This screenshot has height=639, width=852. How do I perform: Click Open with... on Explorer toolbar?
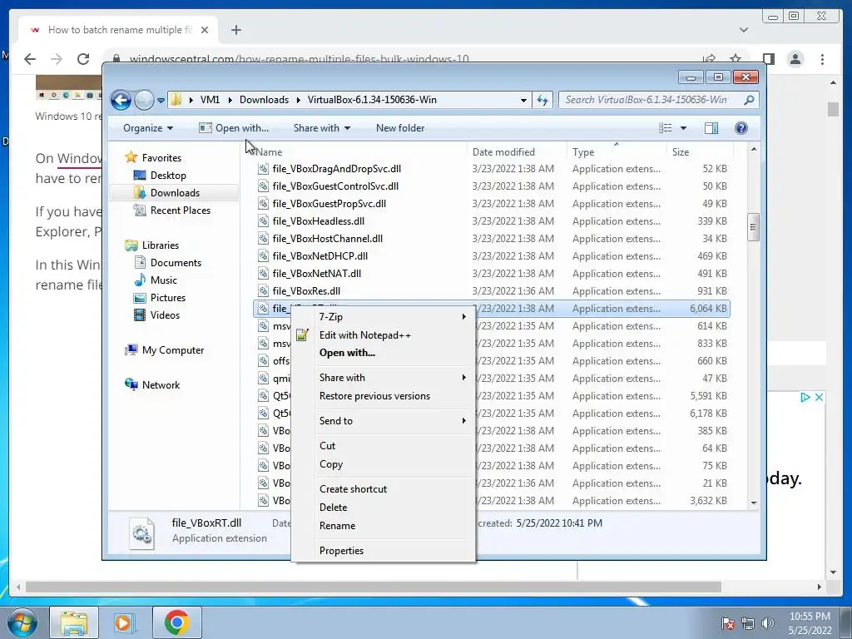click(x=234, y=128)
